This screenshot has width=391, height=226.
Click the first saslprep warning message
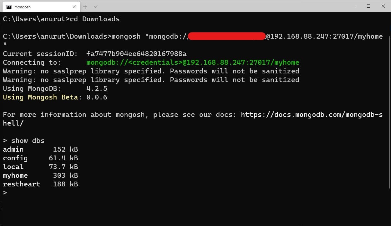(x=151, y=71)
